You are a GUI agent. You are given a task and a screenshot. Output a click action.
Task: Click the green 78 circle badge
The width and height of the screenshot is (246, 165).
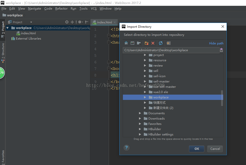2,73
